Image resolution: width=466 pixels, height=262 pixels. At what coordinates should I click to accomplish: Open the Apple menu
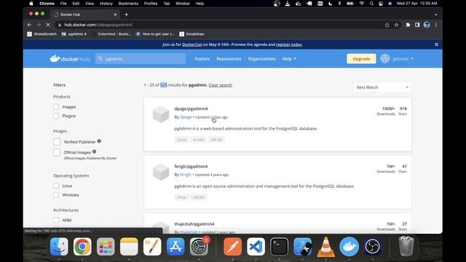(31, 4)
